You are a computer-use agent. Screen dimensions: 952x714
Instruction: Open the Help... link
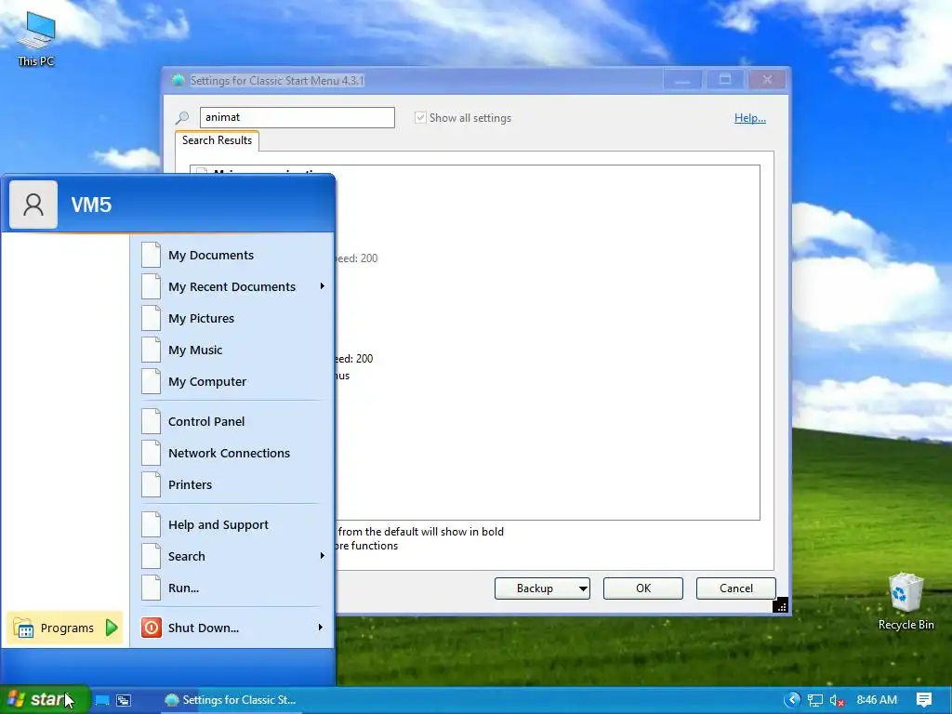click(x=750, y=118)
